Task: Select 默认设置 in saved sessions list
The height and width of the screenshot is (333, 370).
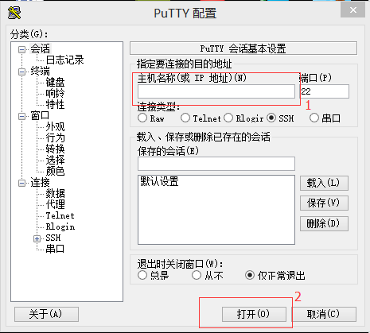Action: click(x=159, y=182)
